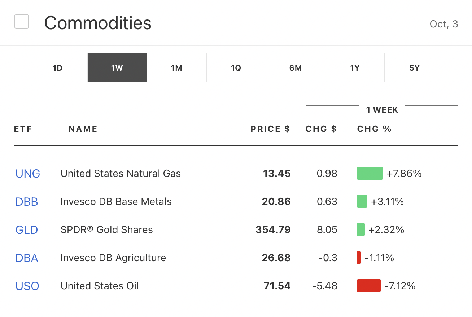Click the green bar beside +3.11%
The width and height of the screenshot is (472, 317).
[362, 201]
